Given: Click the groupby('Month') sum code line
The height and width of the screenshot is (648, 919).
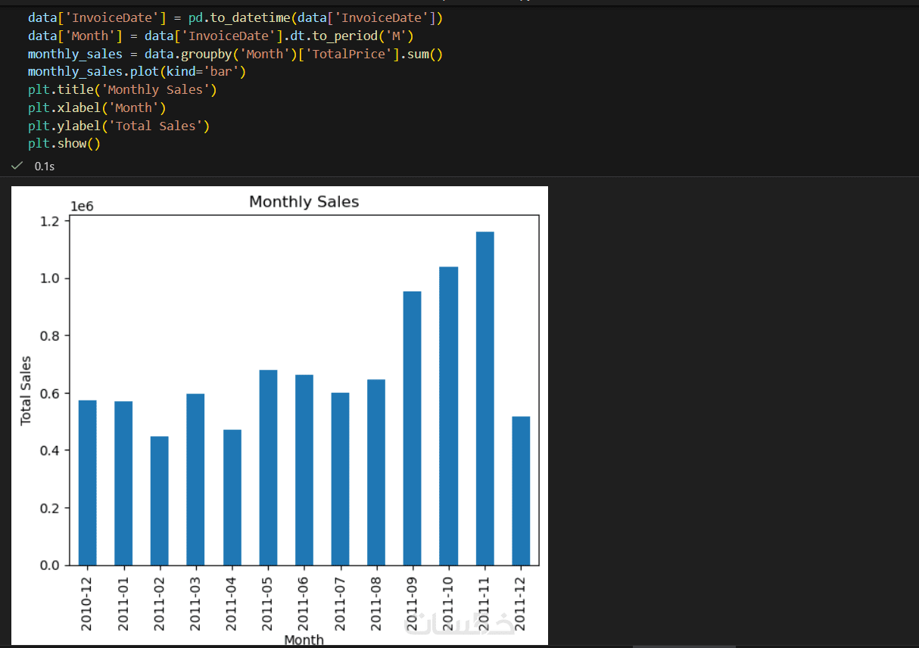Looking at the screenshot, I should click(x=235, y=53).
